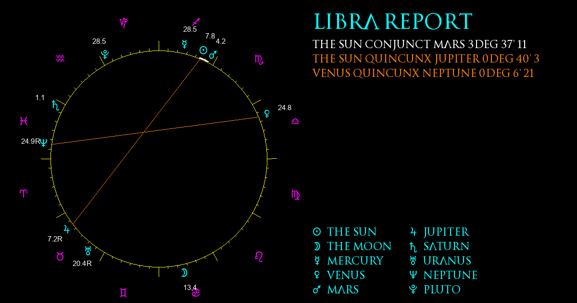Select the Aries zodiac symbol
The width and height of the screenshot is (577, 303).
24,193
